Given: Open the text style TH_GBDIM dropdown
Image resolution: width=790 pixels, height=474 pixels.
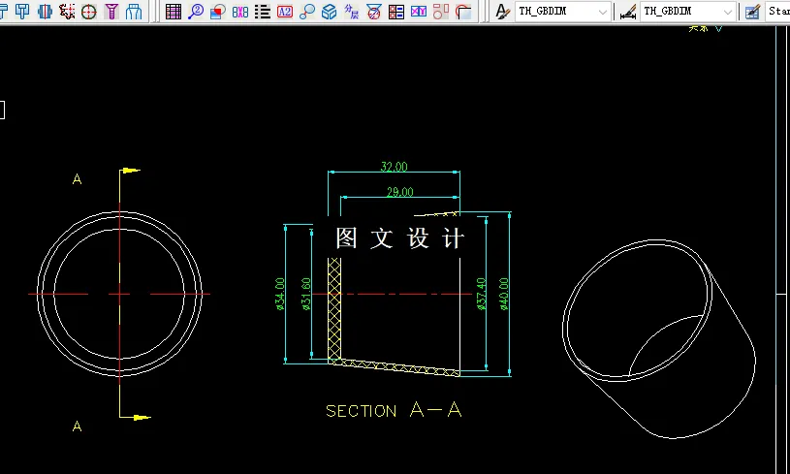Looking at the screenshot, I should tap(563, 11).
